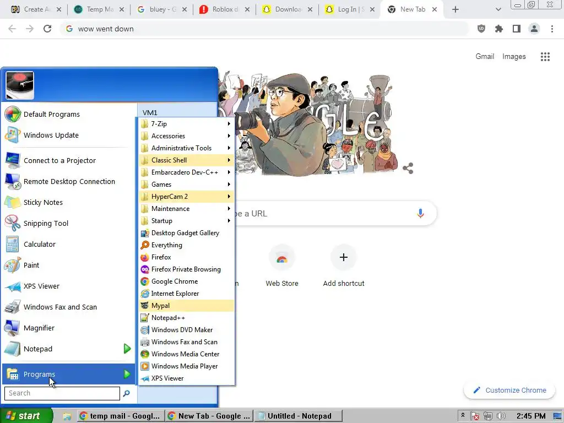
Task: Open Windows Fax and Scan in Programs list
Action: (x=186, y=341)
